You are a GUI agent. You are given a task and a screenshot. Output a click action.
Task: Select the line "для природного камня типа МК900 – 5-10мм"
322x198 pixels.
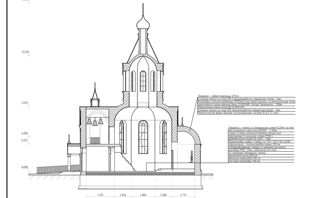coord(253,130)
